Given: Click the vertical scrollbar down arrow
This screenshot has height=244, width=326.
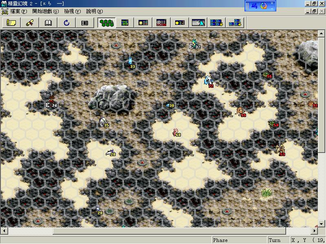Looking at the screenshot, I should (322, 224).
